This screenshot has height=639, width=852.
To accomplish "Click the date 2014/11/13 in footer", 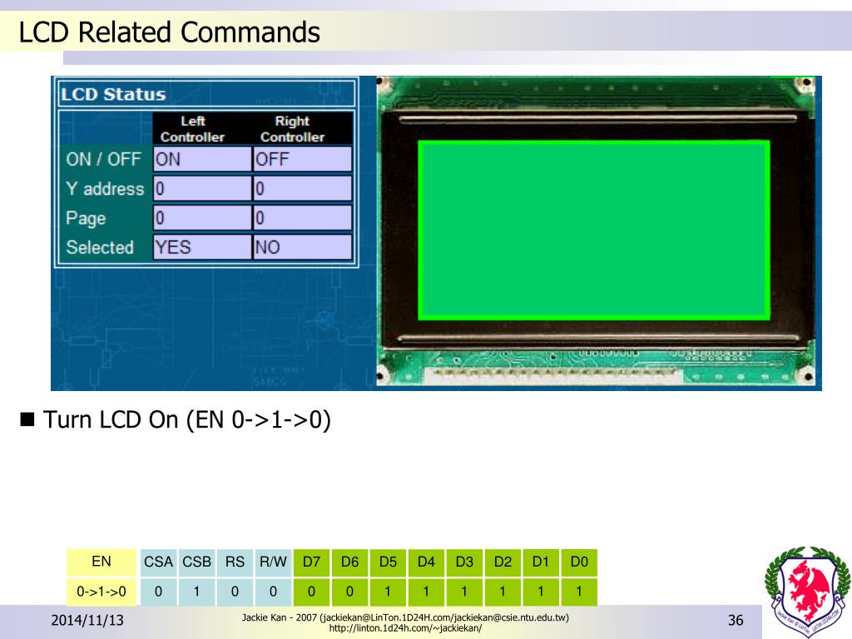I will (87, 620).
